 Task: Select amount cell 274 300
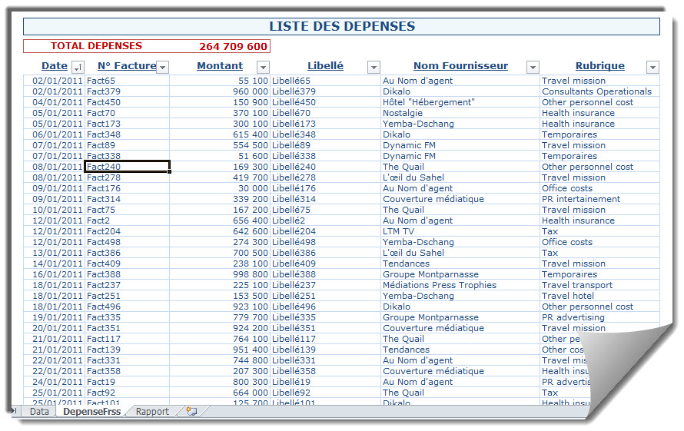tap(220, 242)
